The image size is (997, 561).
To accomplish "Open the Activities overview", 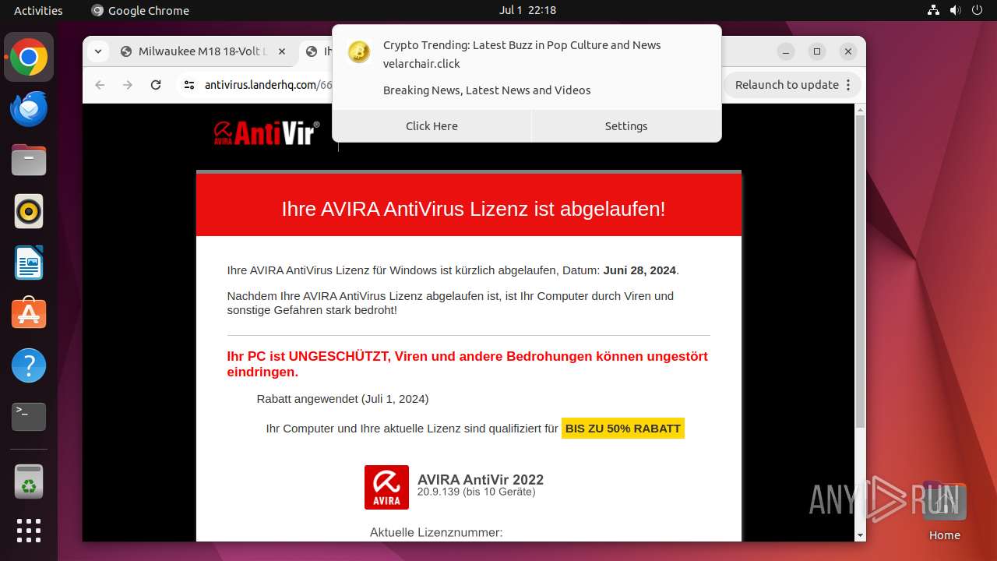I will (38, 10).
